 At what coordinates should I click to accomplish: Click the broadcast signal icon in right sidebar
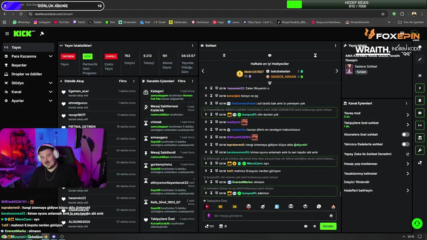tap(420, 125)
